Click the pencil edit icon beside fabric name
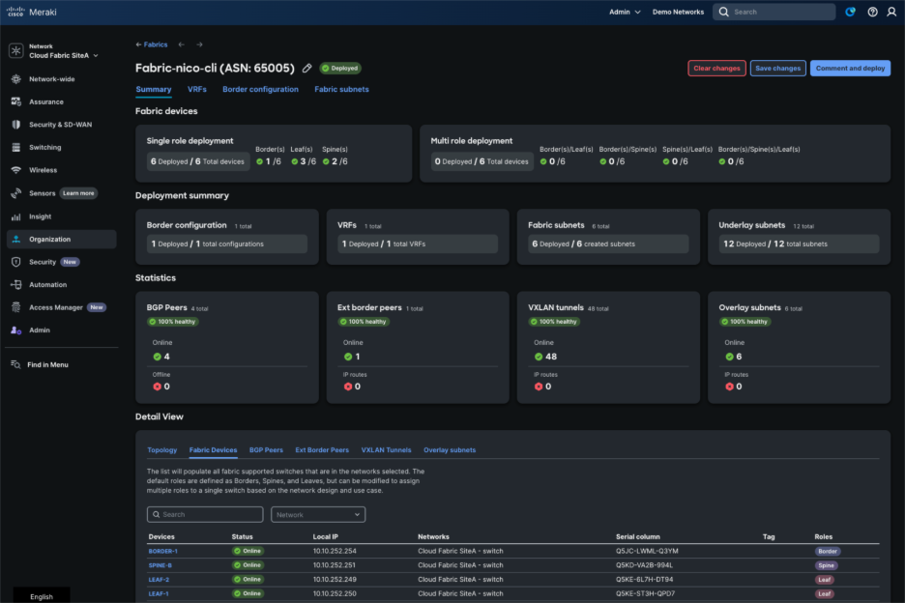905x603 pixels. [307, 69]
